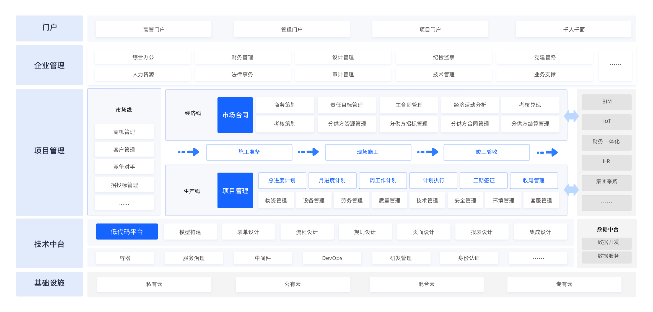The height and width of the screenshot is (312, 653).
Task: Select the 法律事务 module
Action: 243,74
